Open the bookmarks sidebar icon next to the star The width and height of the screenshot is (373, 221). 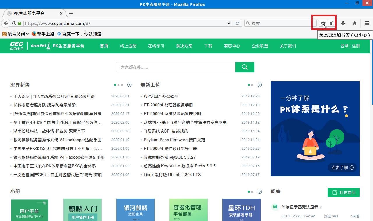pyautogui.click(x=332, y=23)
